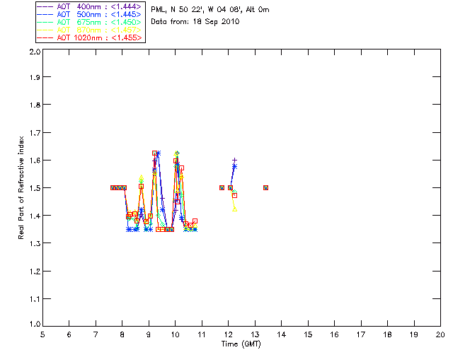Click the 'Data from: 18 Sep 2010' text

(x=195, y=22)
